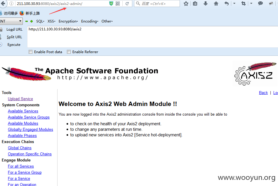Click Split URL in HackBar
This screenshot has height=186, width=278.
(14, 37)
